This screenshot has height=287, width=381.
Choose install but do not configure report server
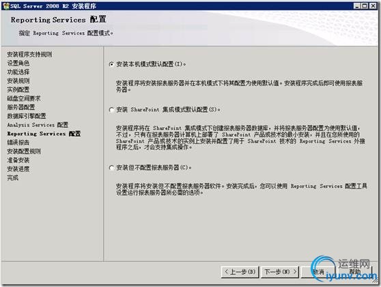coord(111,168)
